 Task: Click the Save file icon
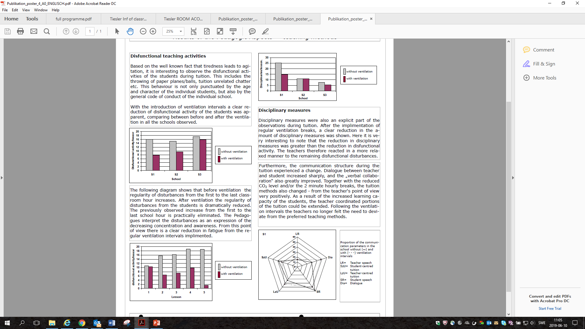click(8, 31)
